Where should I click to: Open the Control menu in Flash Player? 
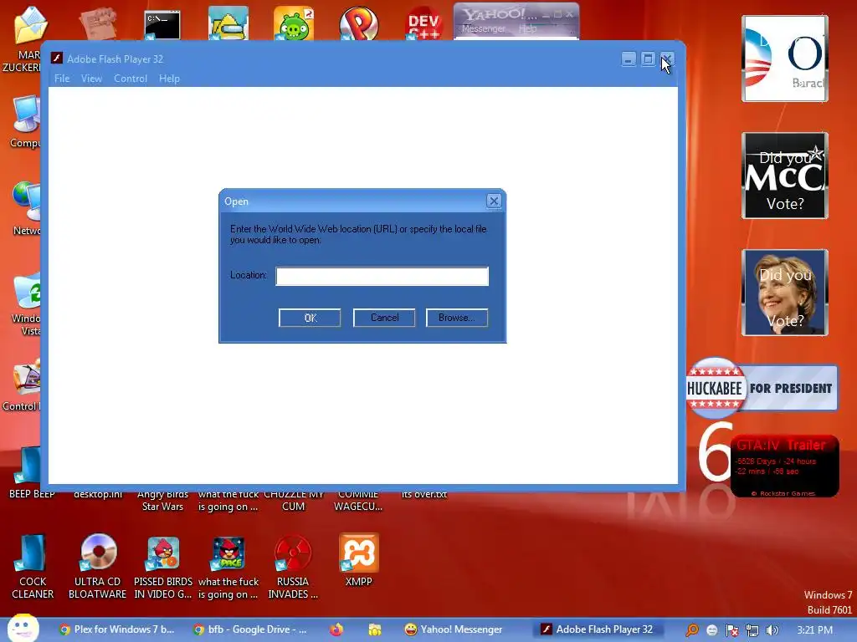pos(130,79)
